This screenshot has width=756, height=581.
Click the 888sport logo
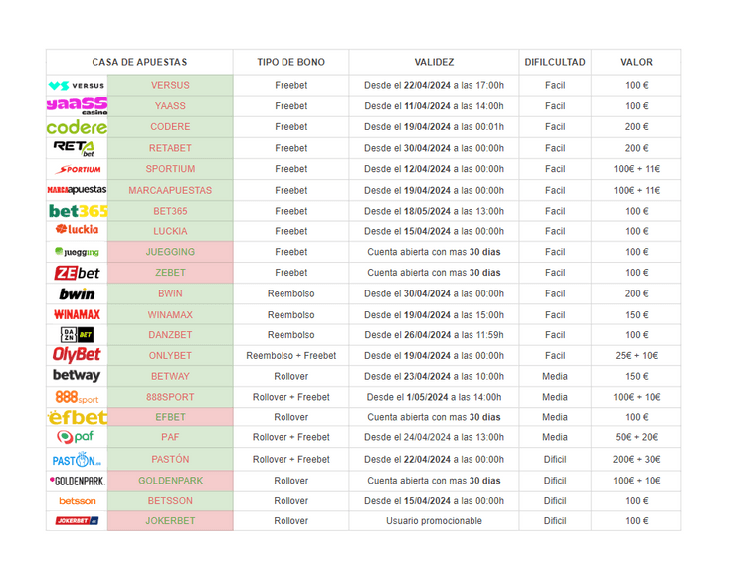[x=77, y=397]
